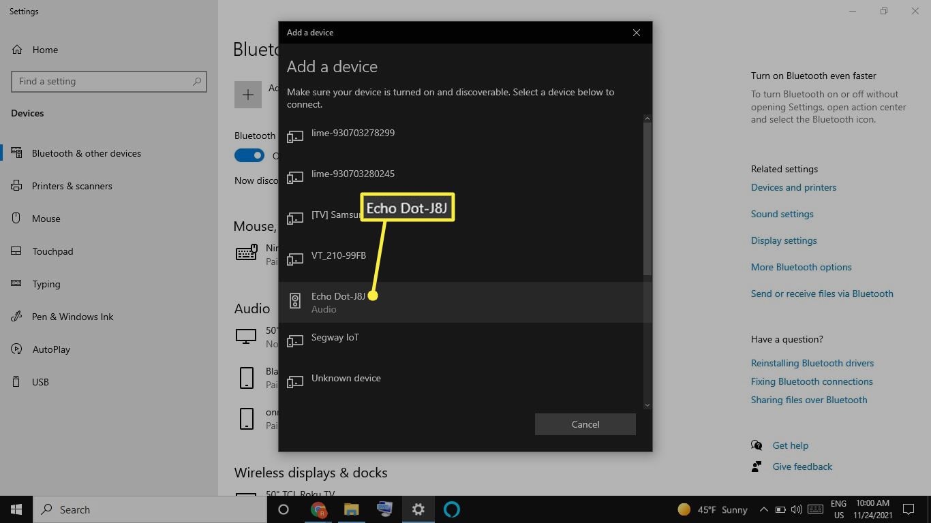The height and width of the screenshot is (523, 931).
Task: Click the device icon for Segway IoT
Action: tap(295, 341)
